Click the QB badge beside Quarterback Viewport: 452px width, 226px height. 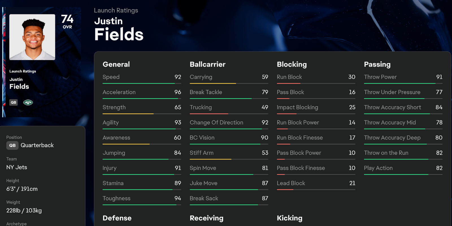(12, 145)
